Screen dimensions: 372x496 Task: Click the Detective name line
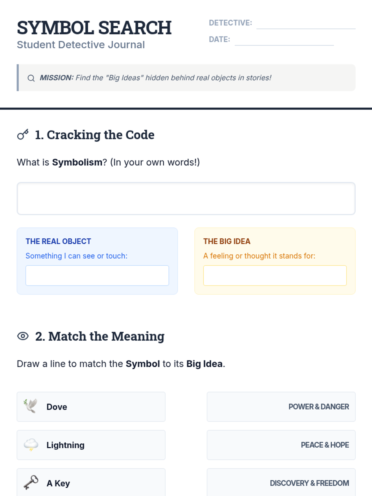306,25
